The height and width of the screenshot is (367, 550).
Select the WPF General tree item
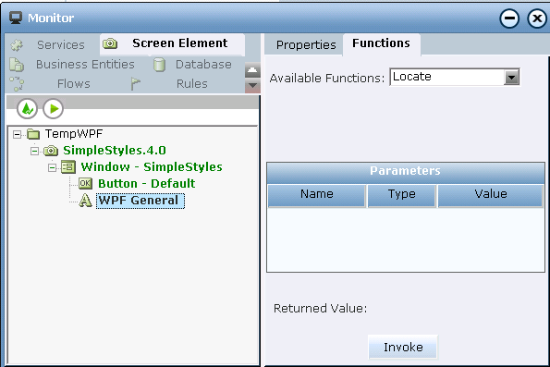click(x=141, y=201)
